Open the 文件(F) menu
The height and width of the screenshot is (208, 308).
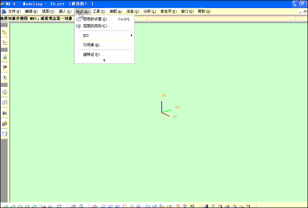(x=14, y=12)
